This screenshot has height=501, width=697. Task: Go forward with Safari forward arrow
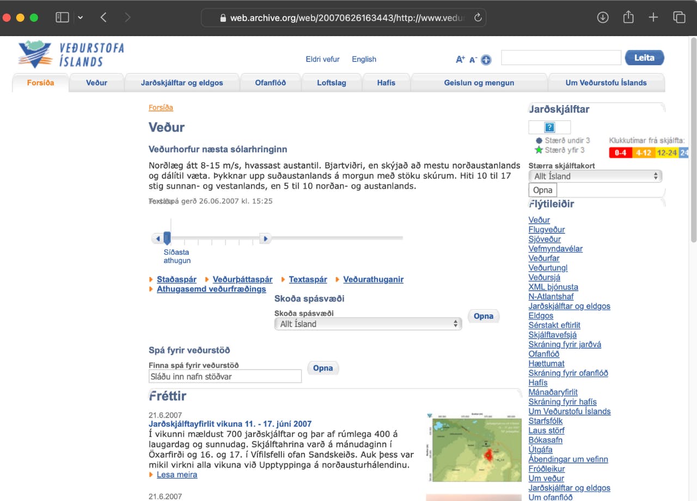127,17
